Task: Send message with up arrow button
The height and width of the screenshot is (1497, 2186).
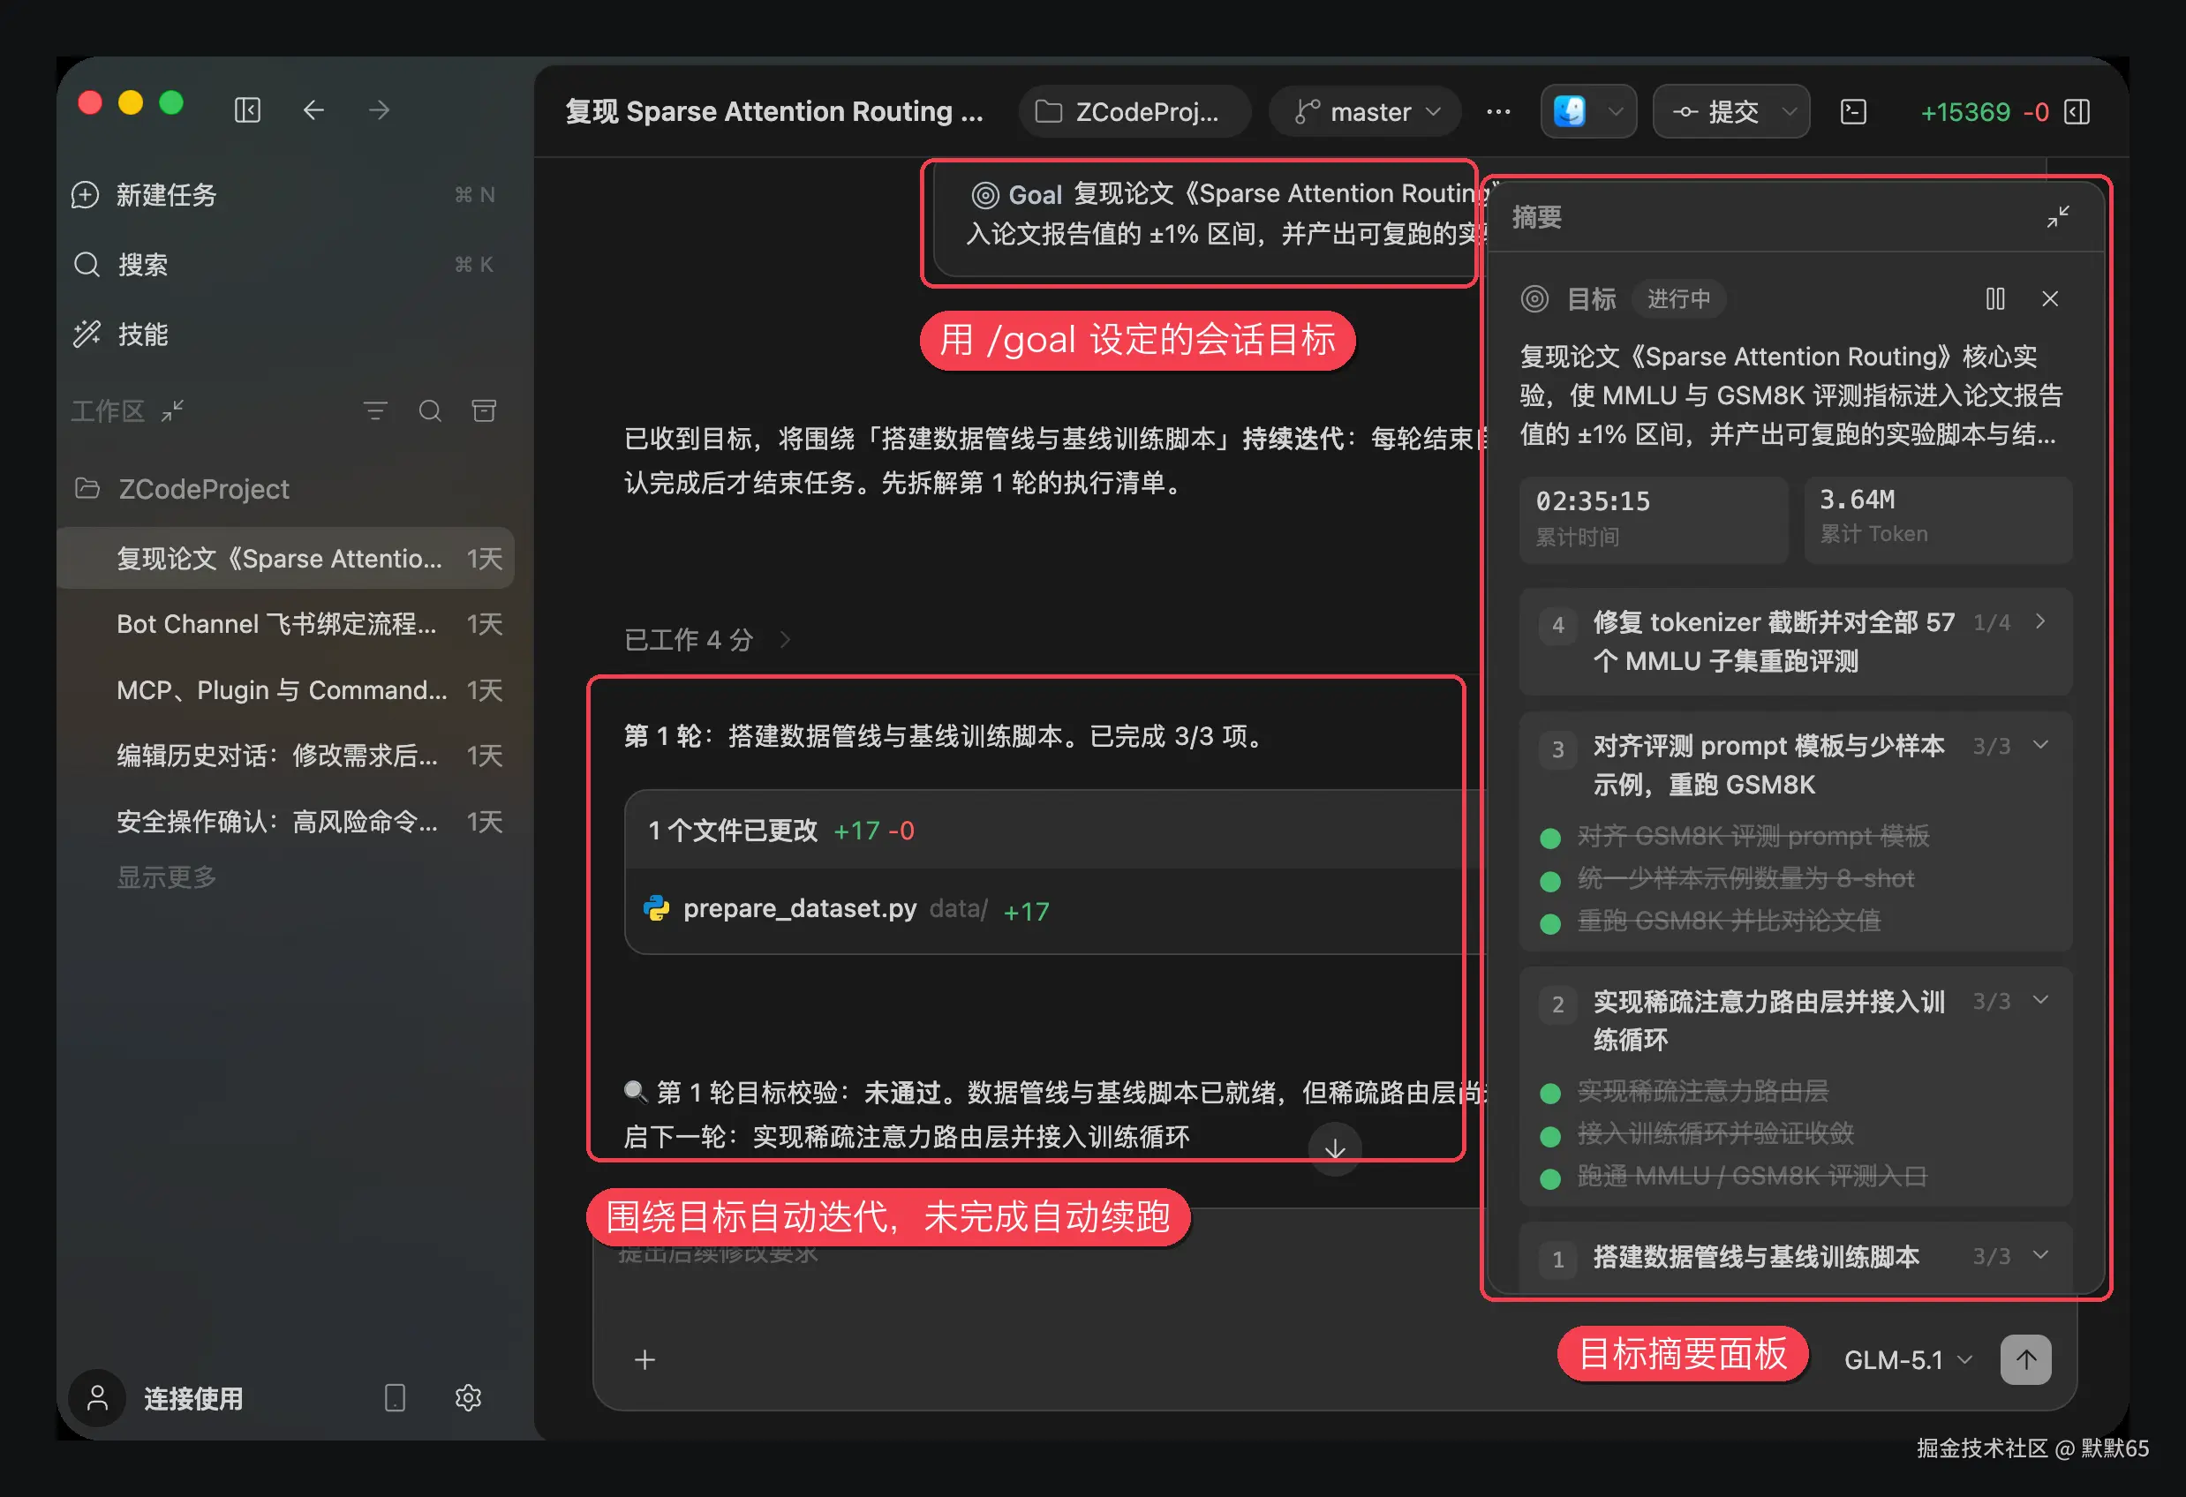Action: coord(2025,1359)
